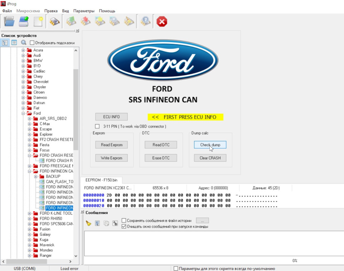The image size is (344, 271).
Task: Uncheck 'Очищать окно сообщений' checkbox
Action: point(124,227)
